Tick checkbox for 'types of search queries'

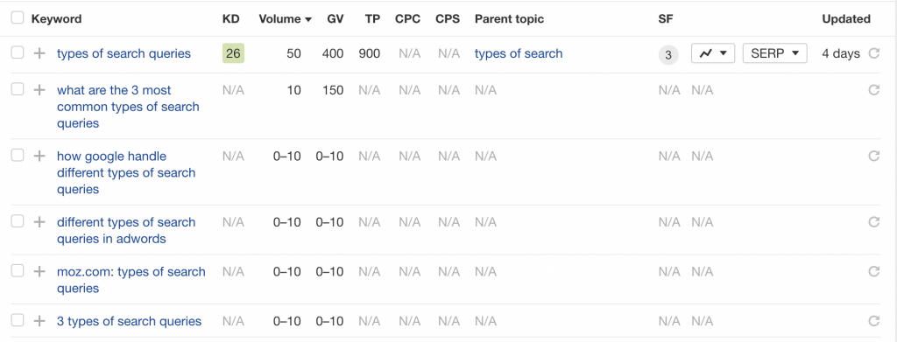[x=18, y=53]
